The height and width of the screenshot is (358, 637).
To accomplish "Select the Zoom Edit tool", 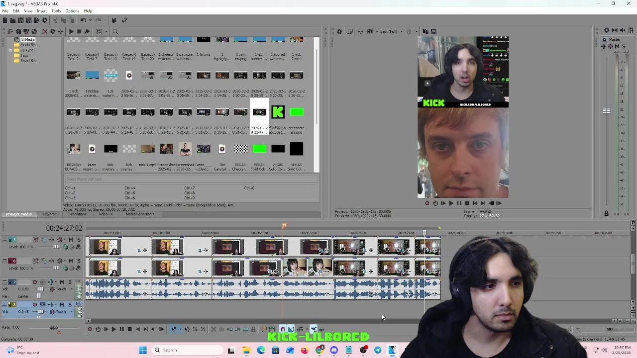I will (203, 329).
